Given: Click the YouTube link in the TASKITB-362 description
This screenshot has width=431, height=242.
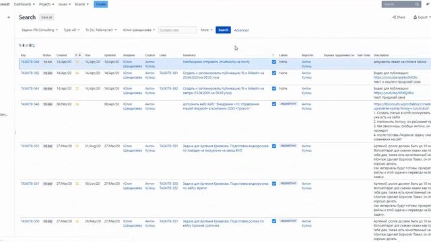Looking at the screenshot, I should [395, 77].
